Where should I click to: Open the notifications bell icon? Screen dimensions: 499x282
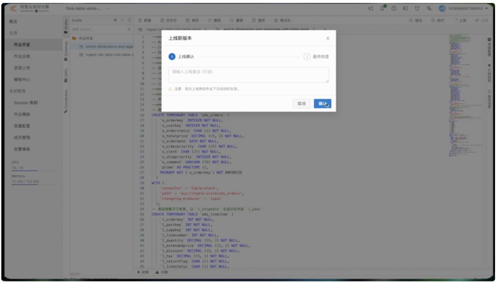(382, 8)
